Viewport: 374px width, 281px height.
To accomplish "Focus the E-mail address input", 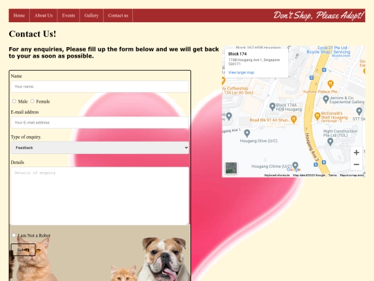I will [x=100, y=123].
